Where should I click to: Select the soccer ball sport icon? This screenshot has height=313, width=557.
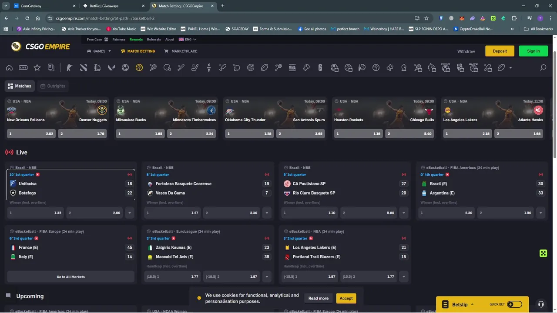tap(125, 68)
